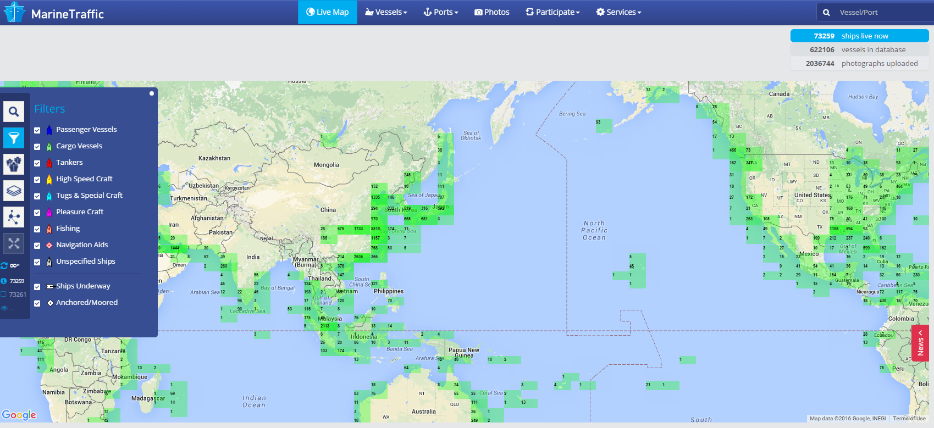Click the '73259 ships live now' banner

coord(860,36)
